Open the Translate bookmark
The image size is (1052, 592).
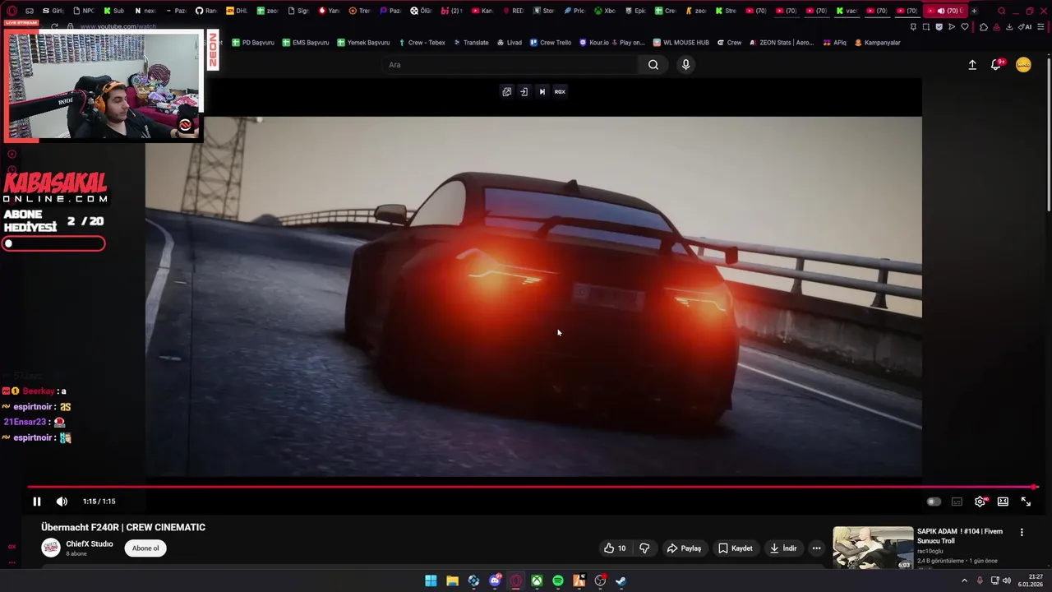[x=471, y=43]
